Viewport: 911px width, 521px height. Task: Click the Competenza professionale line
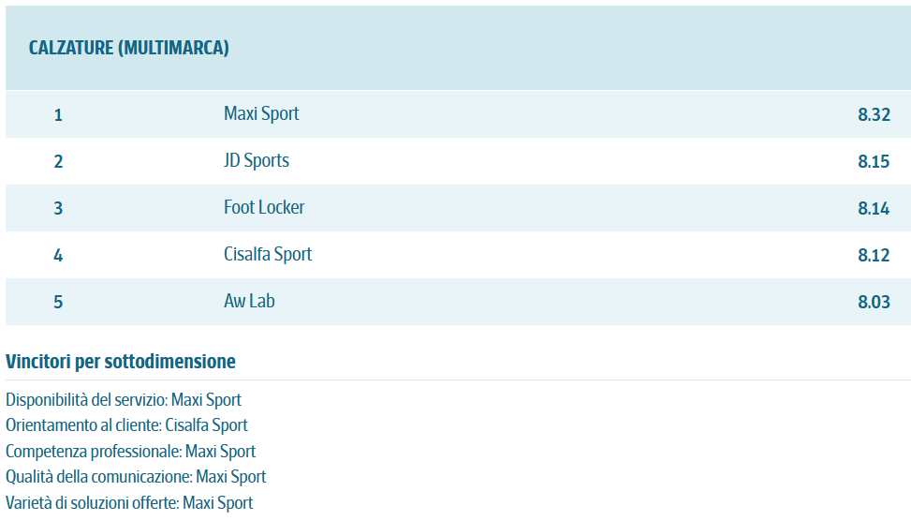click(131, 452)
